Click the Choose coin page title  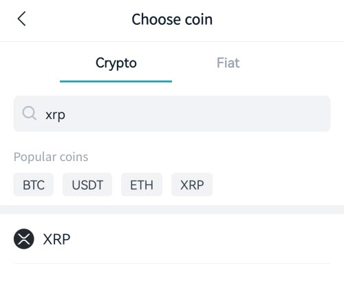pyautogui.click(x=172, y=19)
